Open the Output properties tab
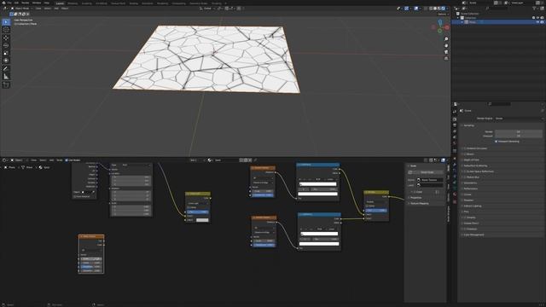This screenshot has width=546, height=307. (x=455, y=125)
